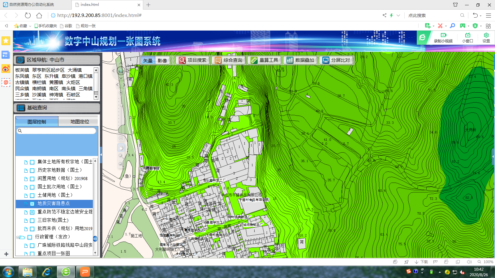
Task: Expand the right edge panel arrow handle
Action: pos(493,157)
